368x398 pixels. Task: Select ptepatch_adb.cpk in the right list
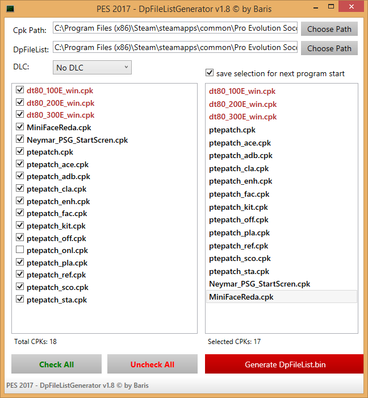coord(282,156)
